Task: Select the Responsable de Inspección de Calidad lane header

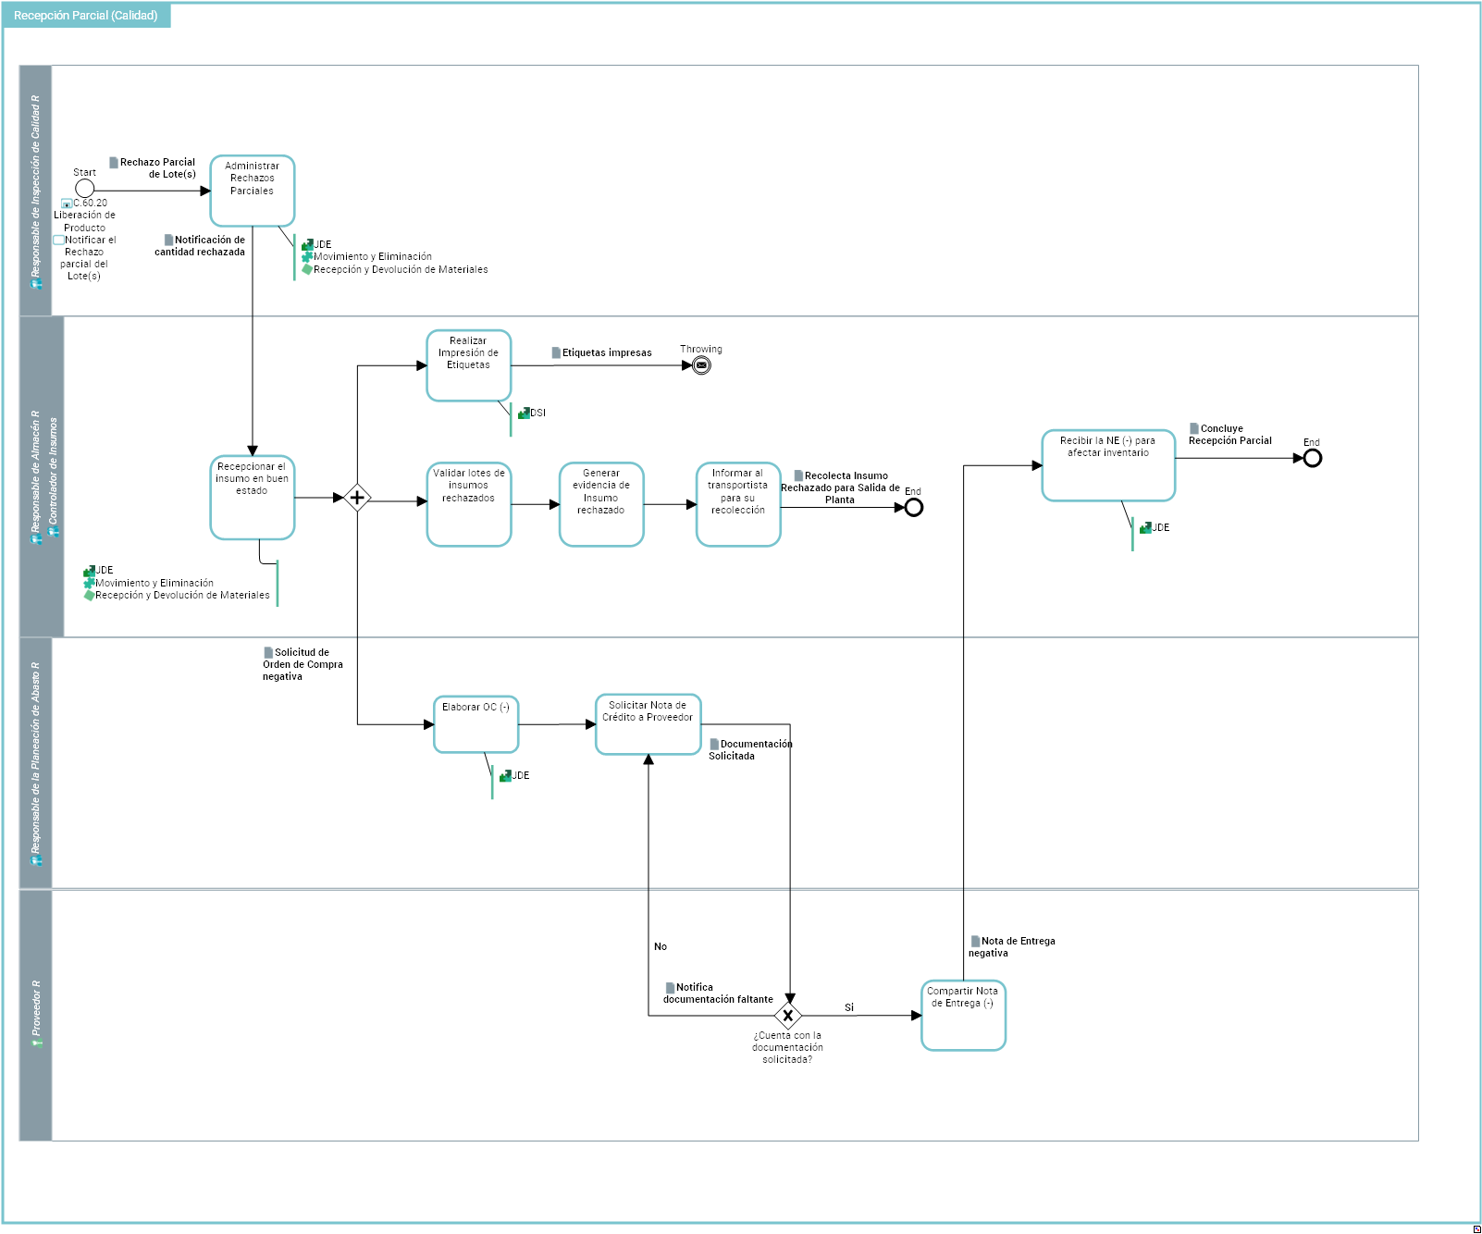Action: tap(35, 191)
